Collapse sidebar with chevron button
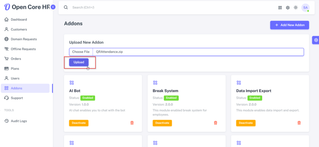The image size is (319, 147). pos(53,7)
